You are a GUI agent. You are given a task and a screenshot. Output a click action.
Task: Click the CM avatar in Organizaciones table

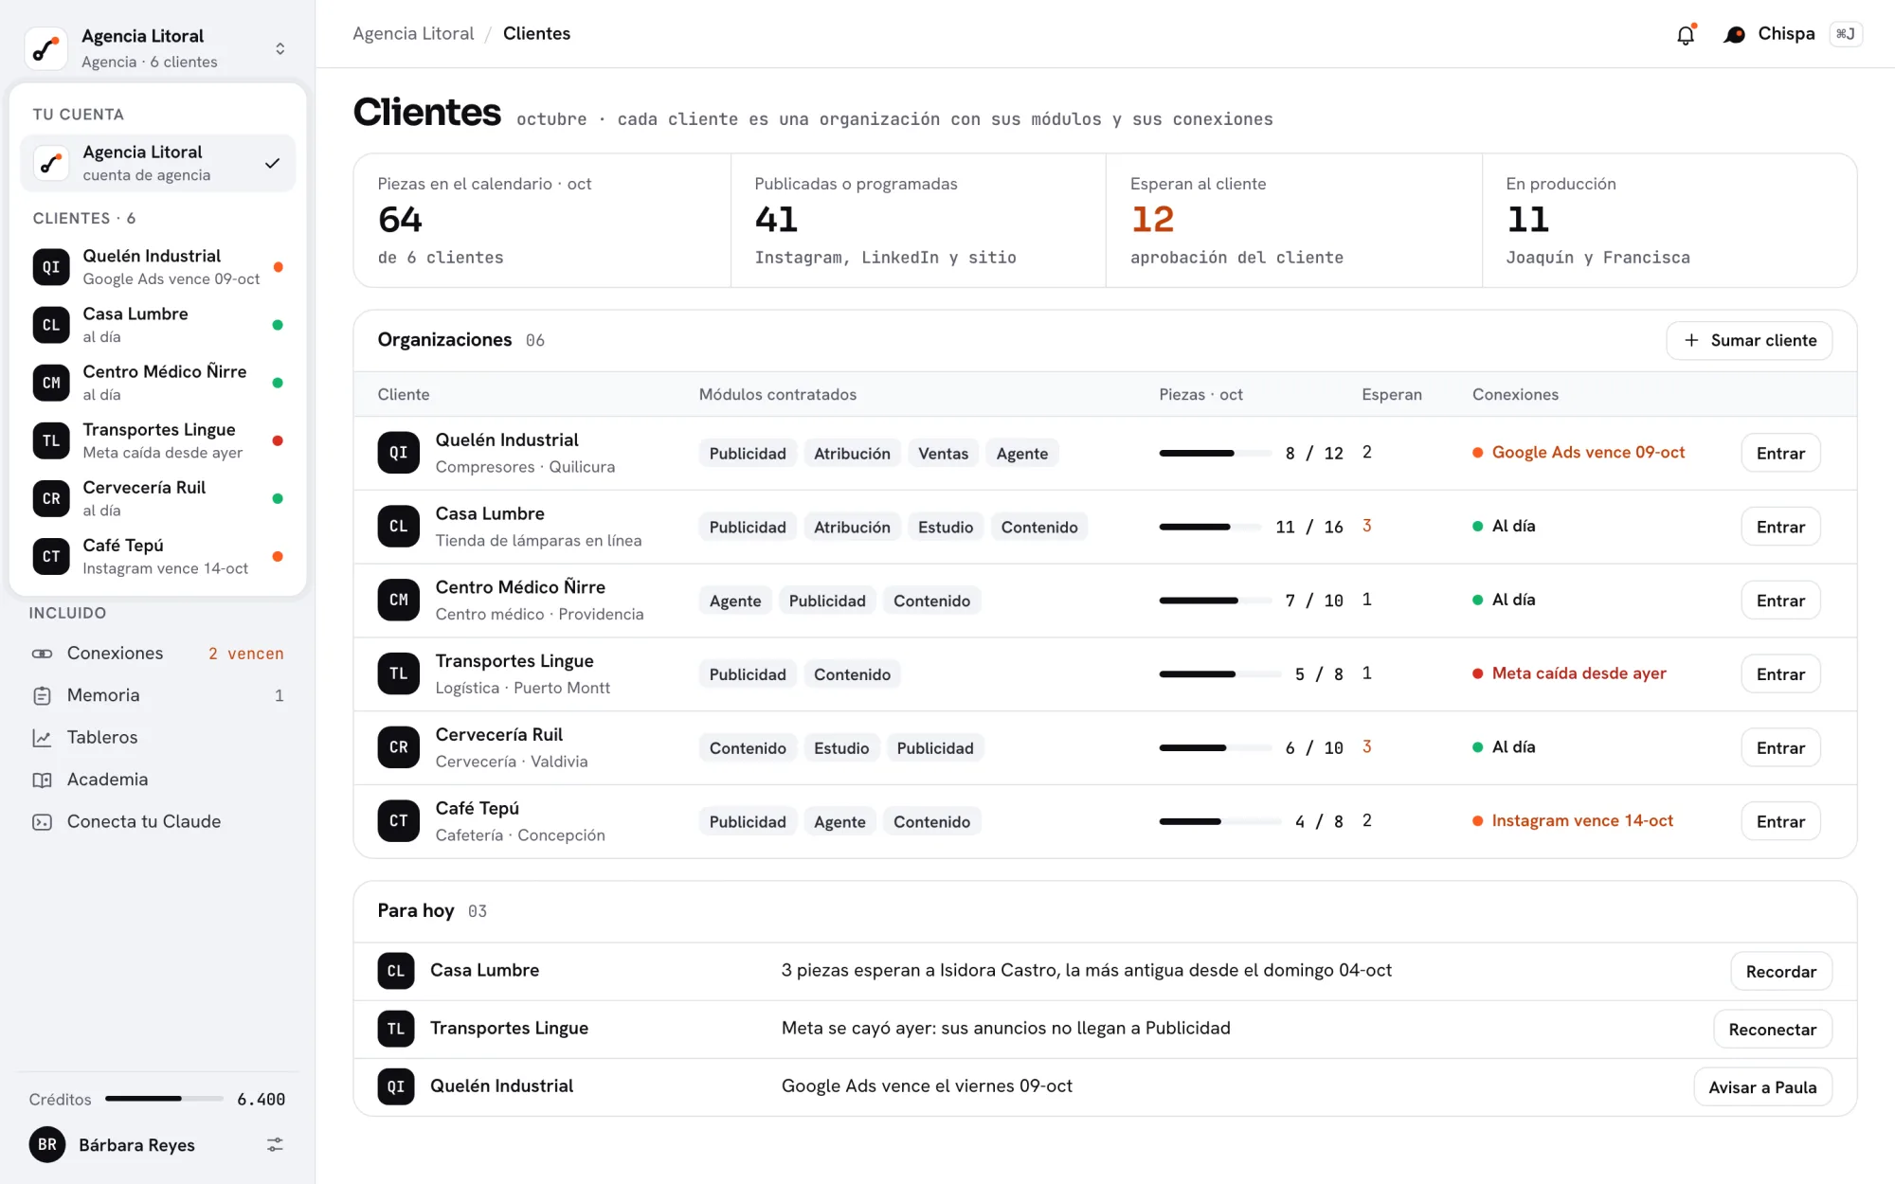coord(399,601)
